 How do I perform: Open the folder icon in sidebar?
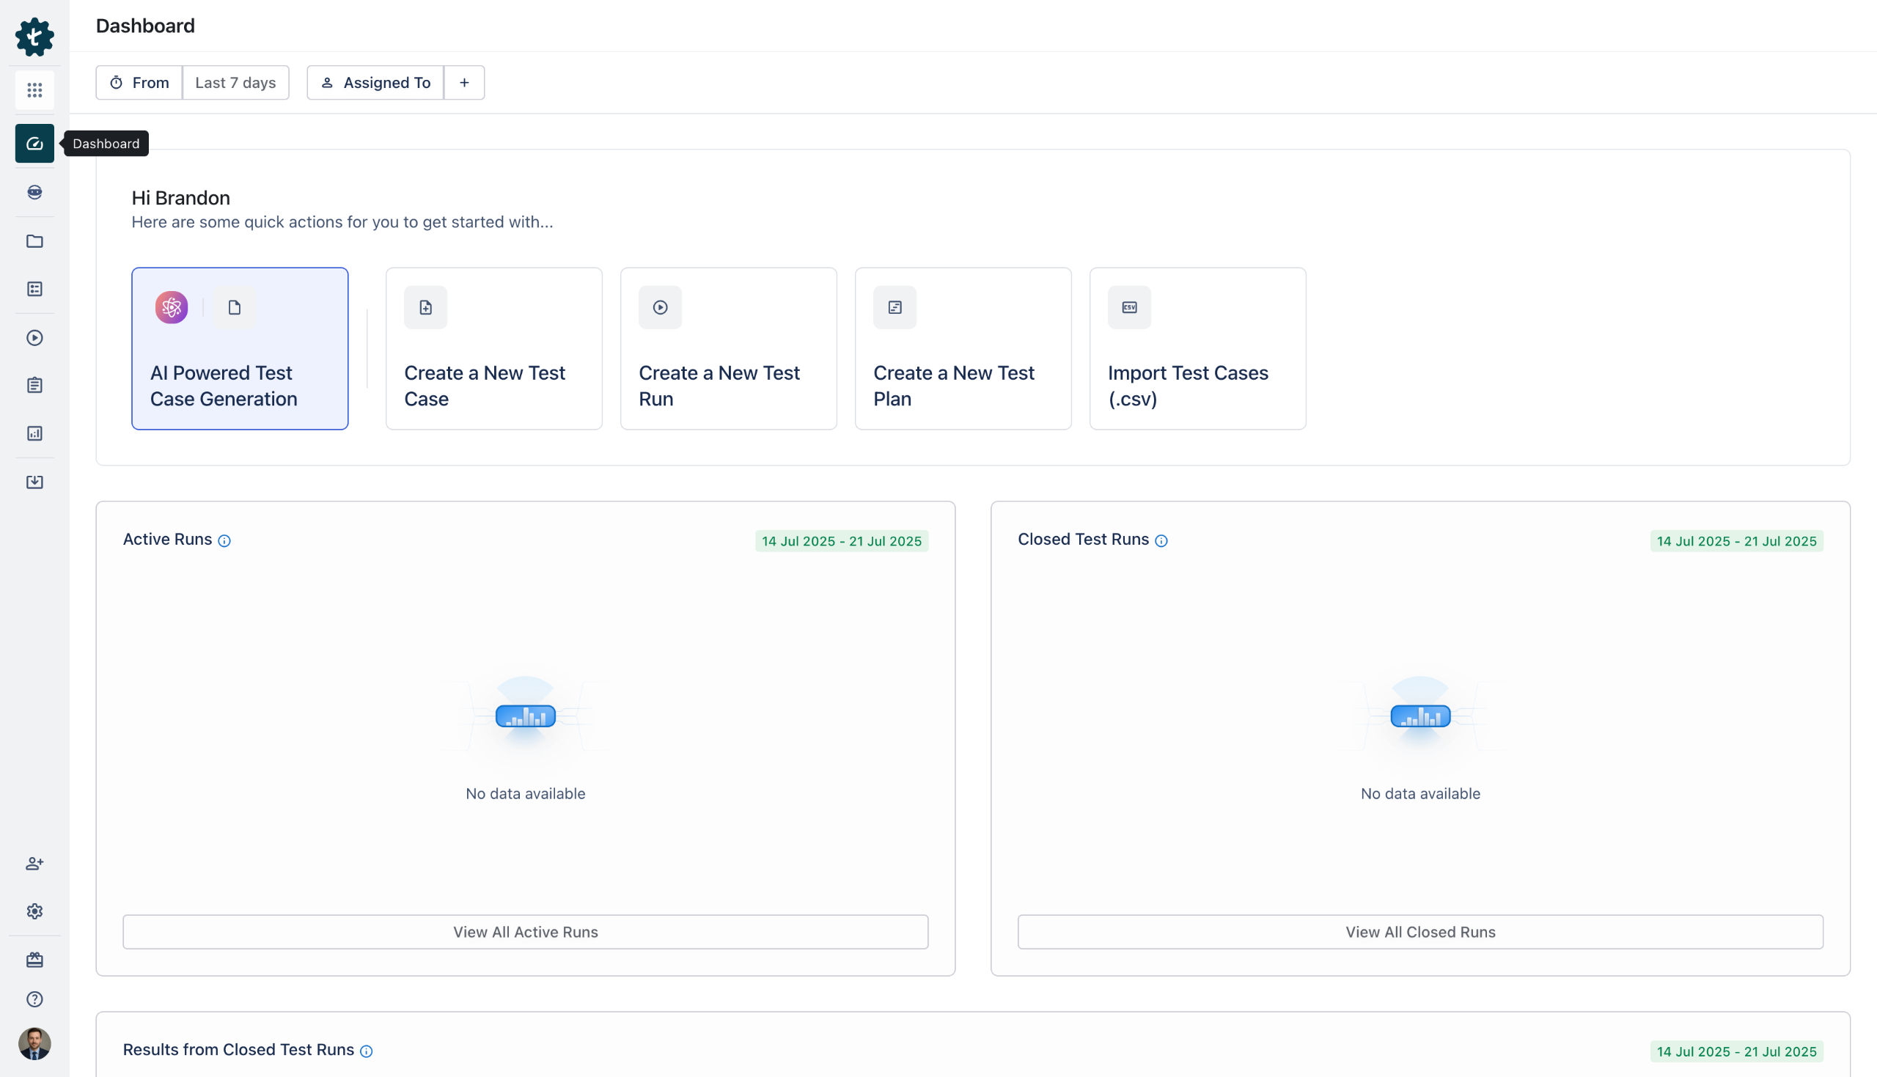(x=34, y=241)
